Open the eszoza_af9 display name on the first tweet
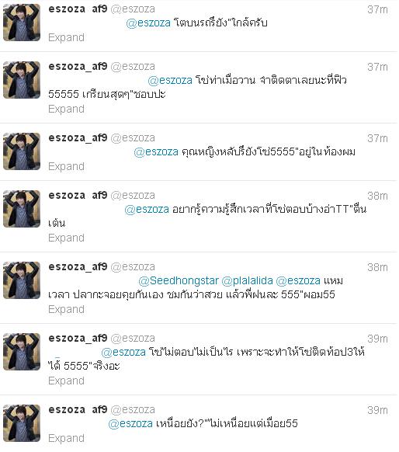This screenshot has width=399, height=452. [78, 9]
